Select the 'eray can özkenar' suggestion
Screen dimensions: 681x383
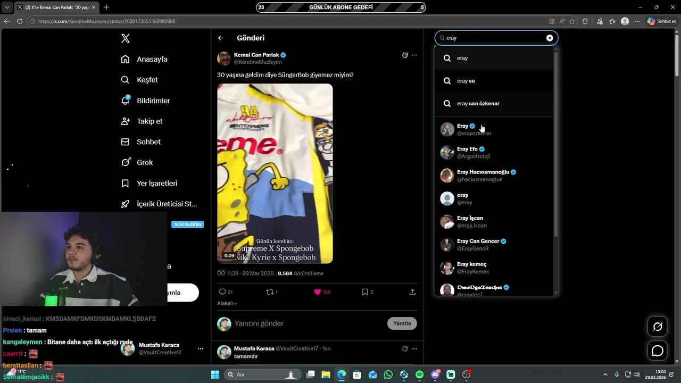click(494, 103)
